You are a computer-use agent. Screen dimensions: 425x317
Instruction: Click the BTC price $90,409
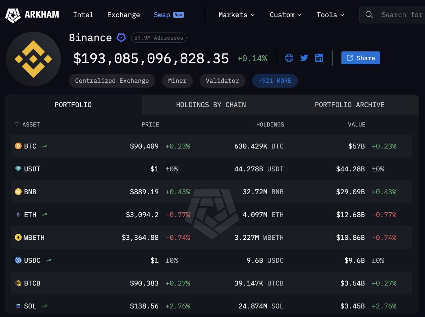(x=144, y=146)
